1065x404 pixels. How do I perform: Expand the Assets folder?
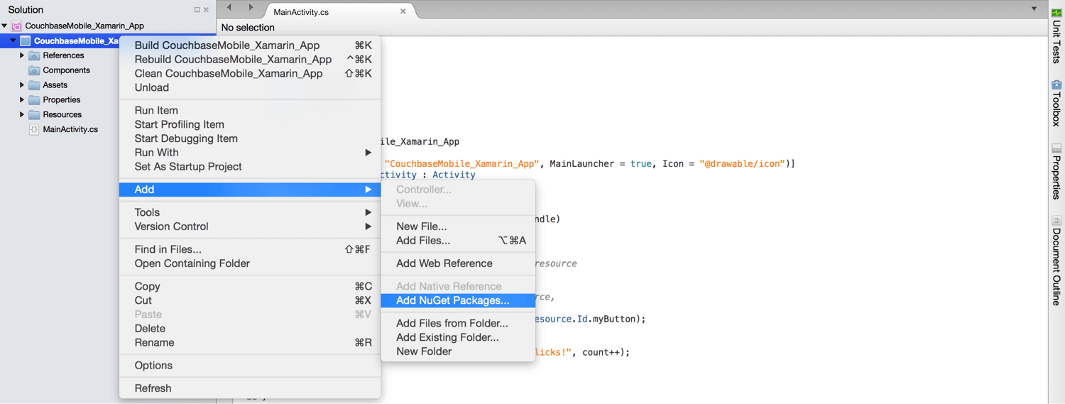click(21, 85)
